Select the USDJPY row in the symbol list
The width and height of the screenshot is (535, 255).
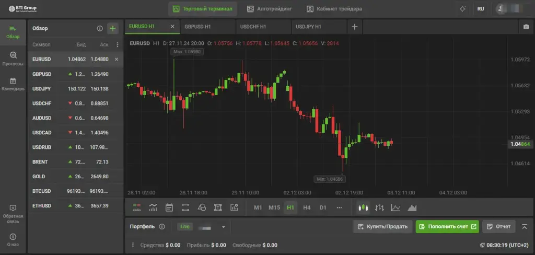click(75, 89)
